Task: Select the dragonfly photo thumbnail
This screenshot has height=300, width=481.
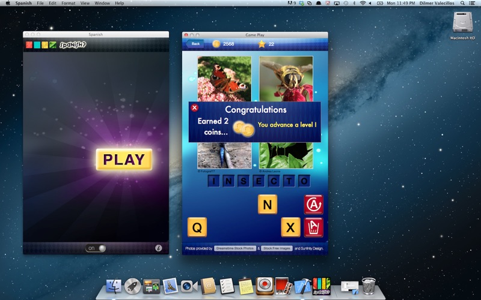Action: click(224, 155)
